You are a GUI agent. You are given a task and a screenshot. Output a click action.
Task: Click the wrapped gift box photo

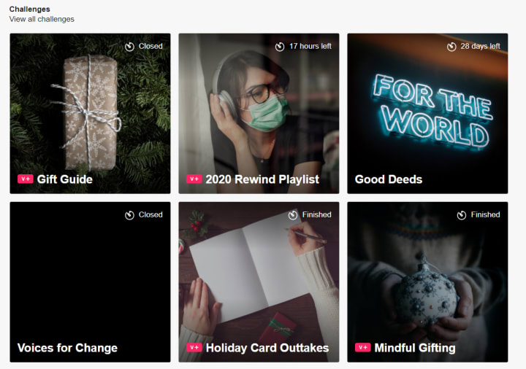point(90,112)
